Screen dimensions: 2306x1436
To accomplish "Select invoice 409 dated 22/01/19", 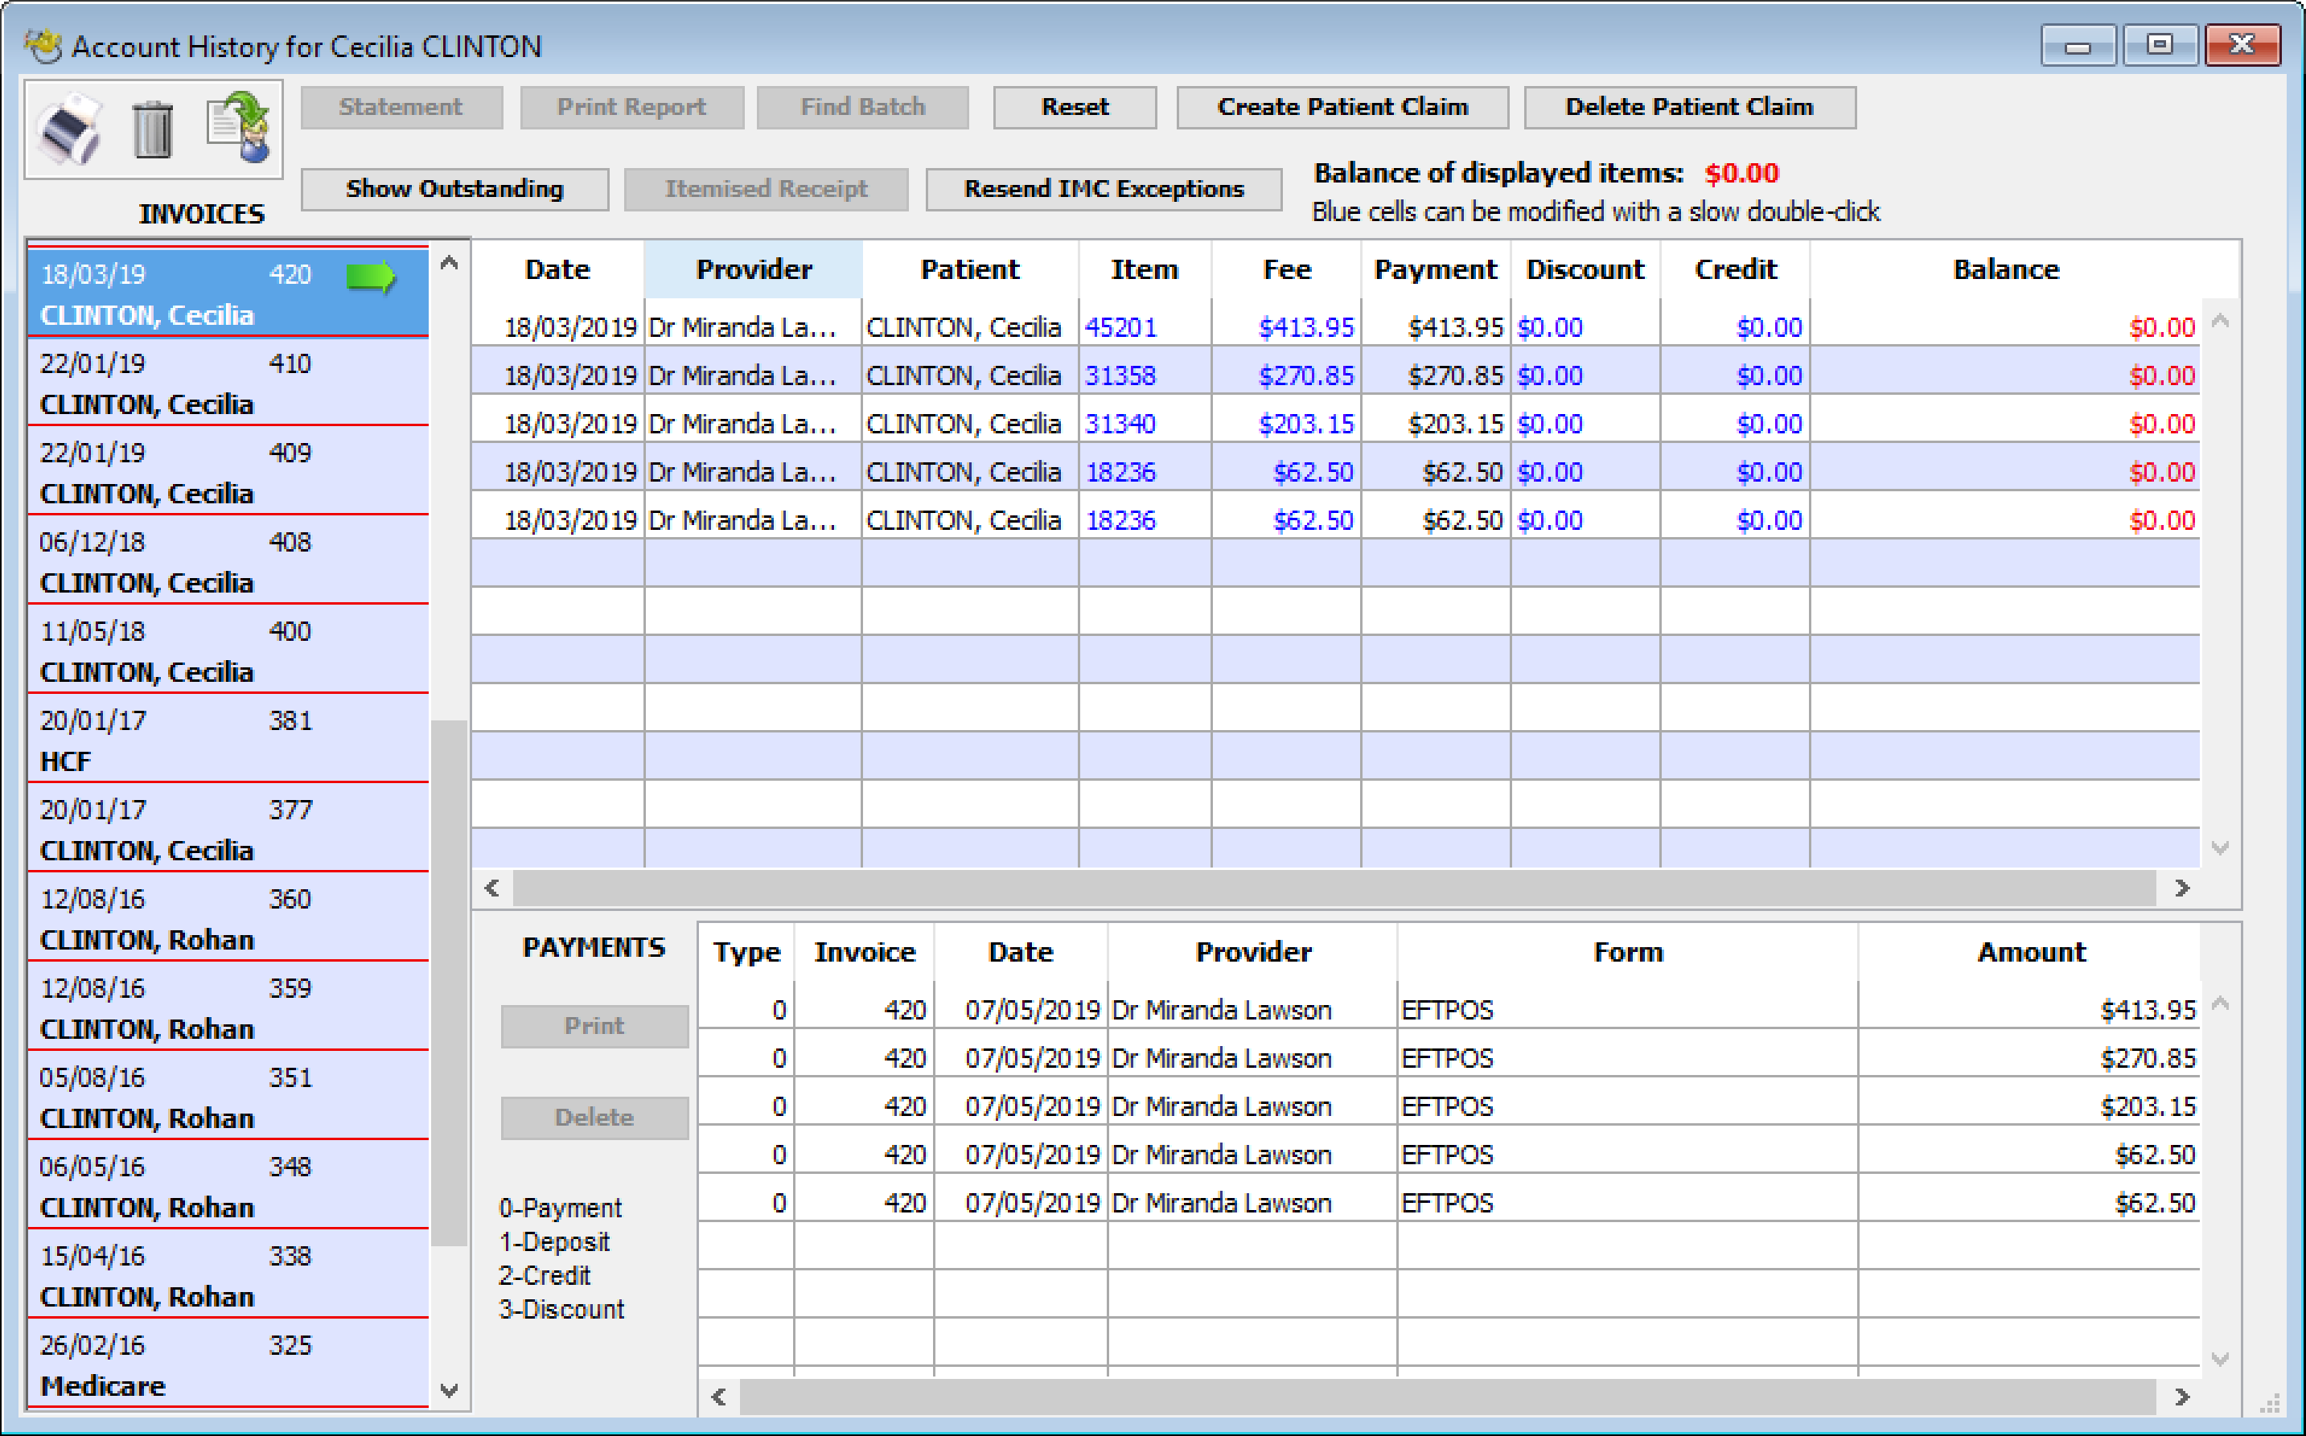I will (228, 472).
